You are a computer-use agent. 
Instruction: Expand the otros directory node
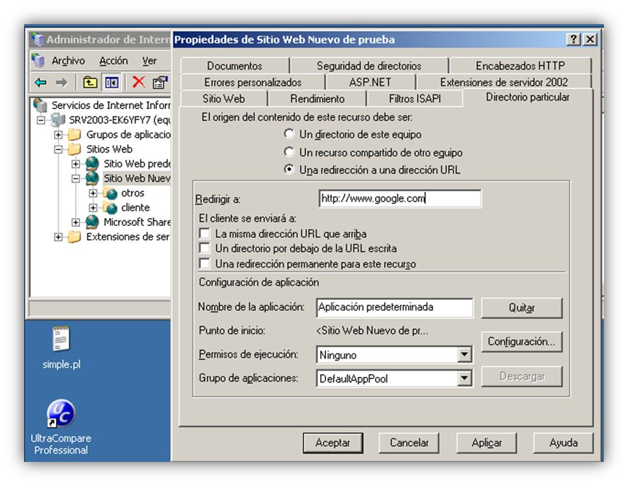93,193
